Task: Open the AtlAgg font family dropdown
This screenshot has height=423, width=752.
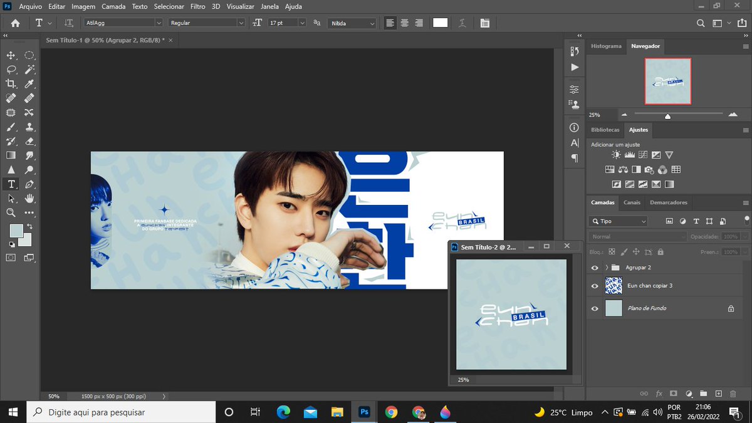Action: (x=159, y=23)
